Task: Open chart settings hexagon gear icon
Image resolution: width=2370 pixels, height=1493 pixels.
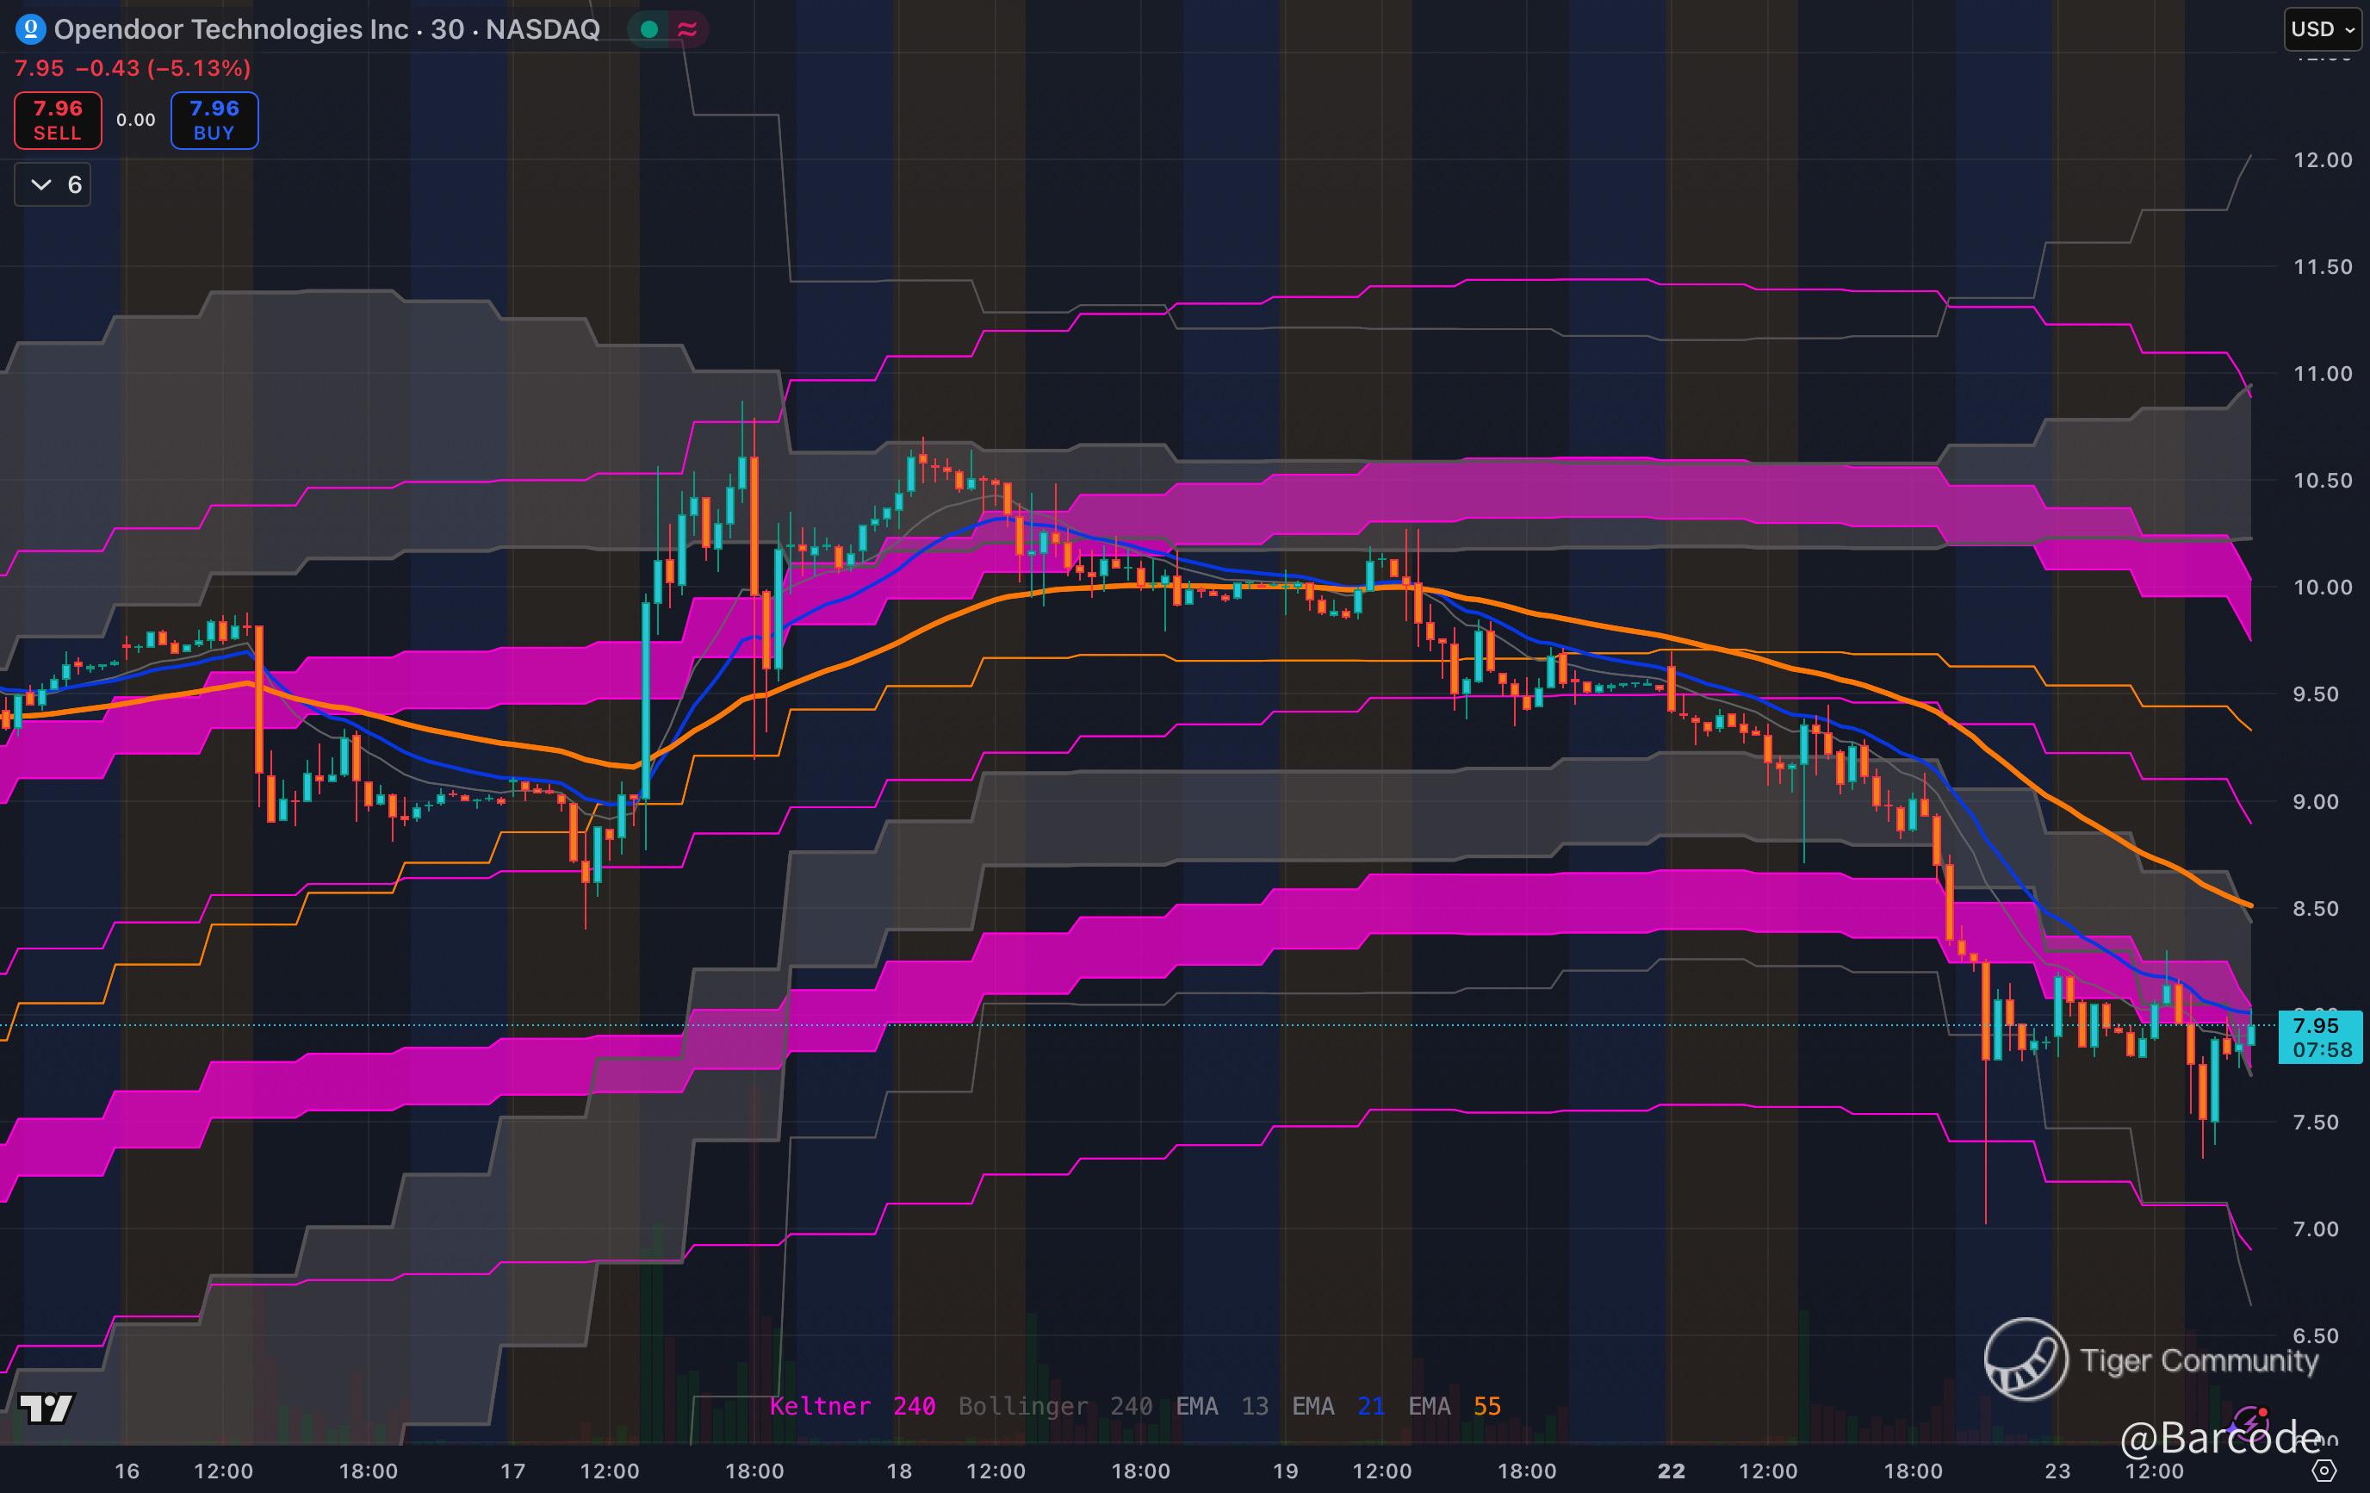Action: point(2323,1471)
